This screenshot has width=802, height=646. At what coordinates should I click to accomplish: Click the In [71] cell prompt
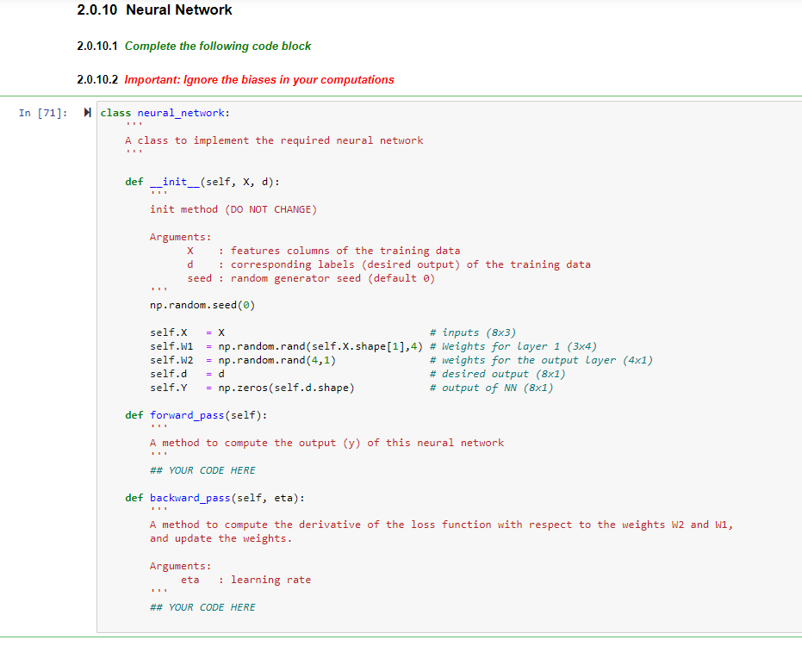pyautogui.click(x=43, y=113)
